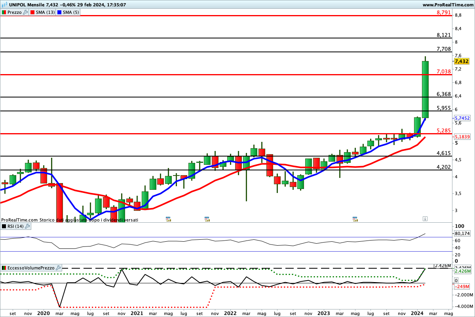
Task: Select the RSI (14) panel label
Action: (15, 226)
